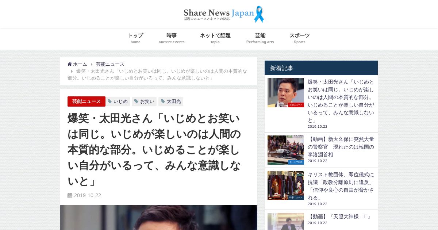Open thumbnail of キリスト教団体 article
This screenshot has width=438, height=230.
(x=286, y=185)
